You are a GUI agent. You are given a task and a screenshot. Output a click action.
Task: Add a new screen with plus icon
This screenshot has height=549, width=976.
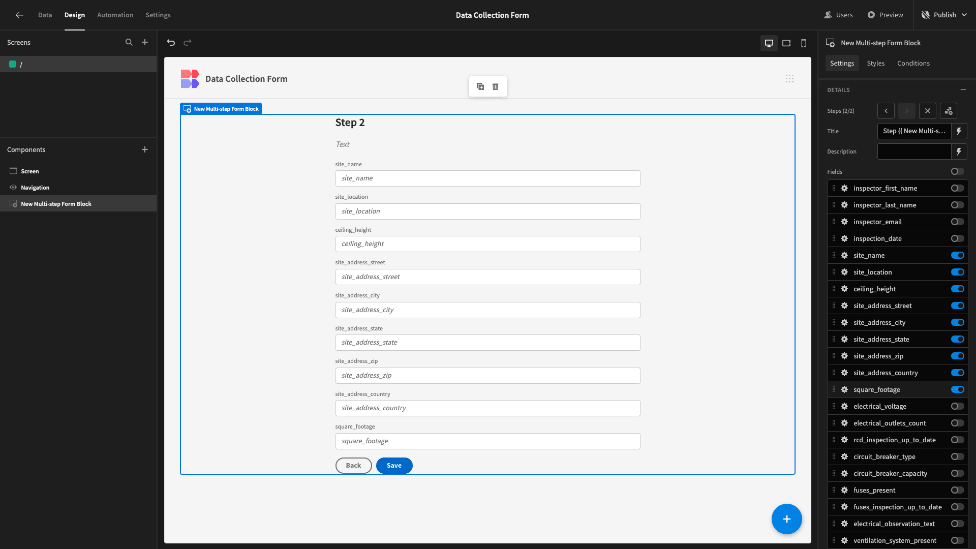pyautogui.click(x=145, y=43)
